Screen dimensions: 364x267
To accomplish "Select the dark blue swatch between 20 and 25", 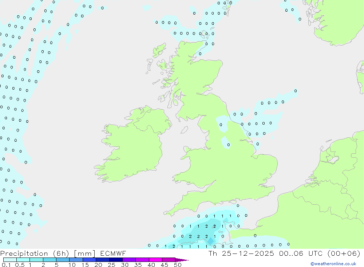I will pos(103,260).
